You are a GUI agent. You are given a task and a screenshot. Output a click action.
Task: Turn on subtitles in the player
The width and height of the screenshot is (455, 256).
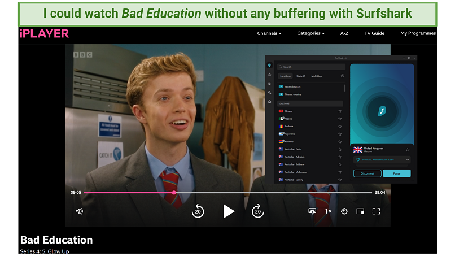click(x=312, y=211)
